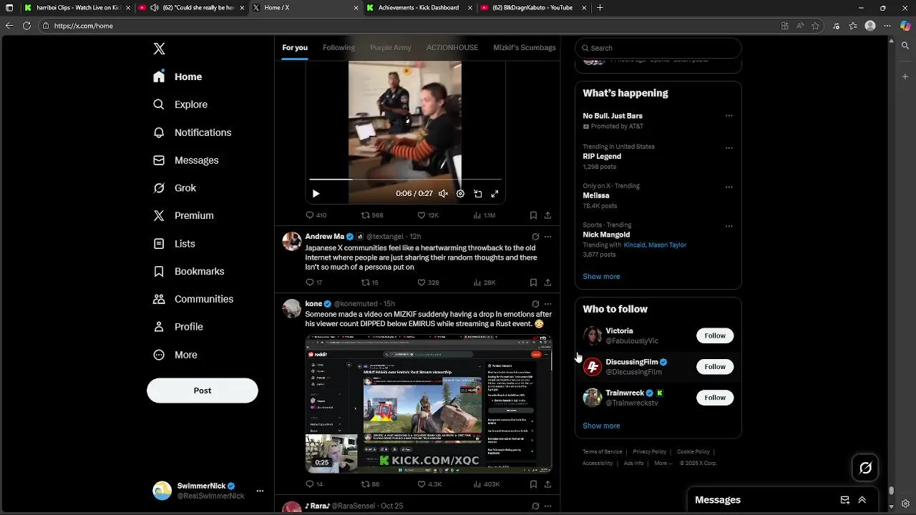Click the X search field

658,48
